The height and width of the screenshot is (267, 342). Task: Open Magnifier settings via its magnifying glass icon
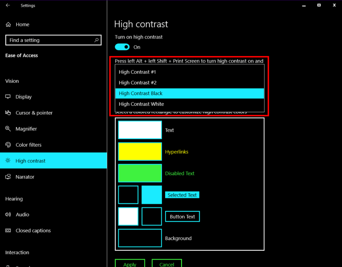tap(8, 129)
